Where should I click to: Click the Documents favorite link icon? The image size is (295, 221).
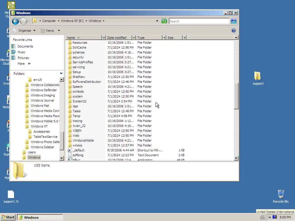click(14, 46)
